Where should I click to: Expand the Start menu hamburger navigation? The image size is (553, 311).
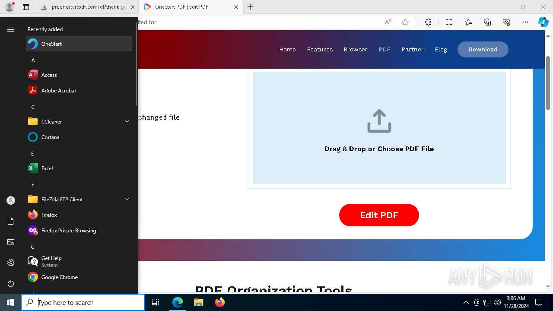click(11, 29)
